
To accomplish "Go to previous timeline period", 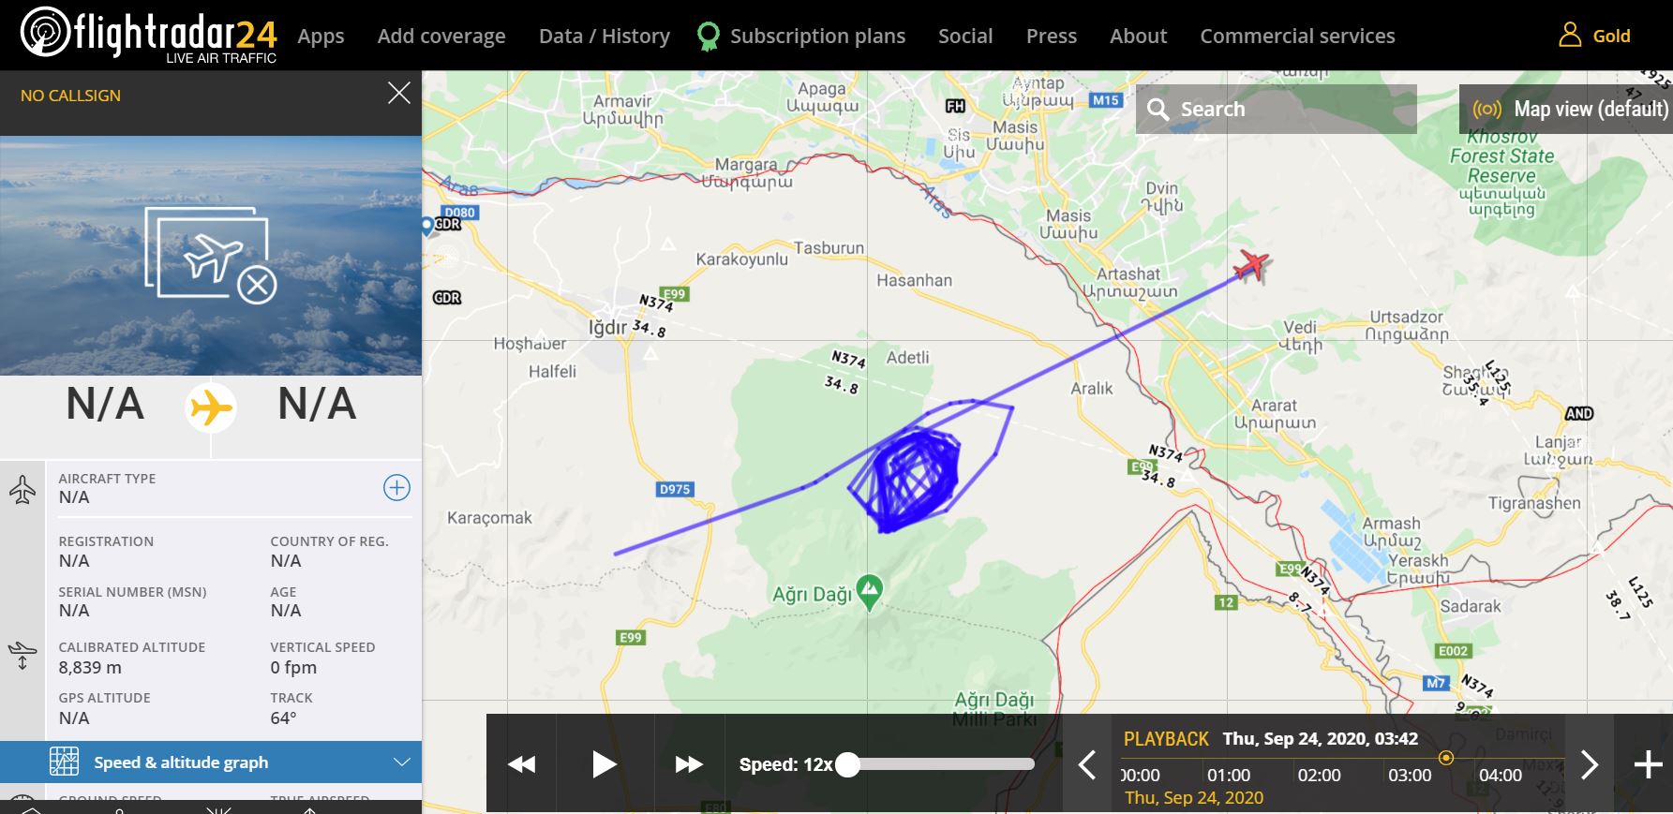I will [x=1087, y=764].
